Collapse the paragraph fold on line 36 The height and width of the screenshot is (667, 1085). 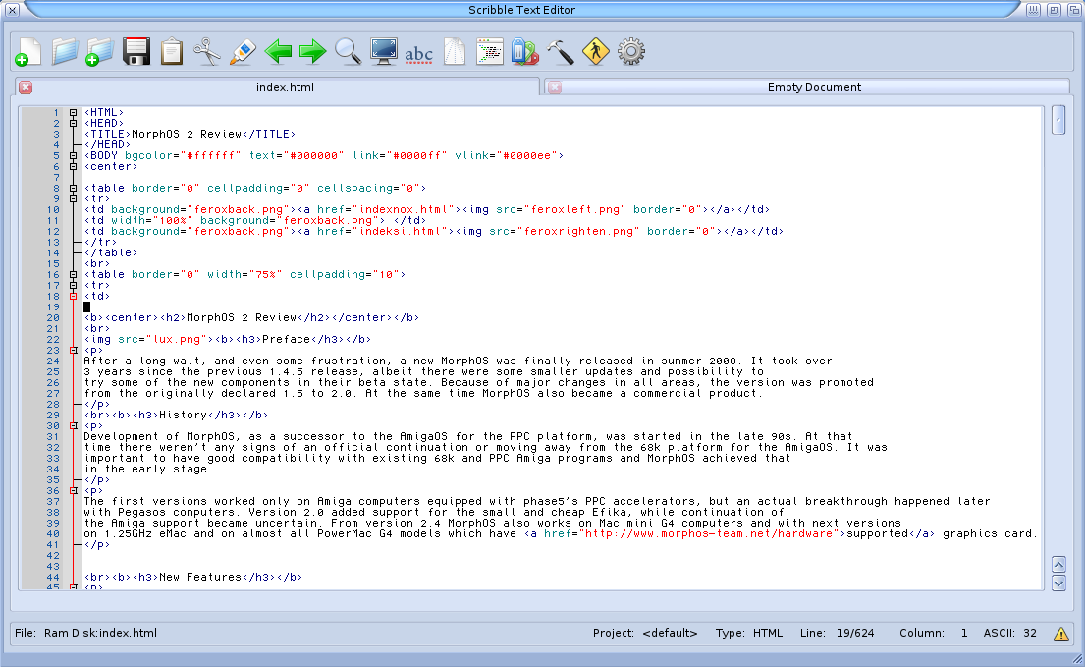click(x=74, y=490)
